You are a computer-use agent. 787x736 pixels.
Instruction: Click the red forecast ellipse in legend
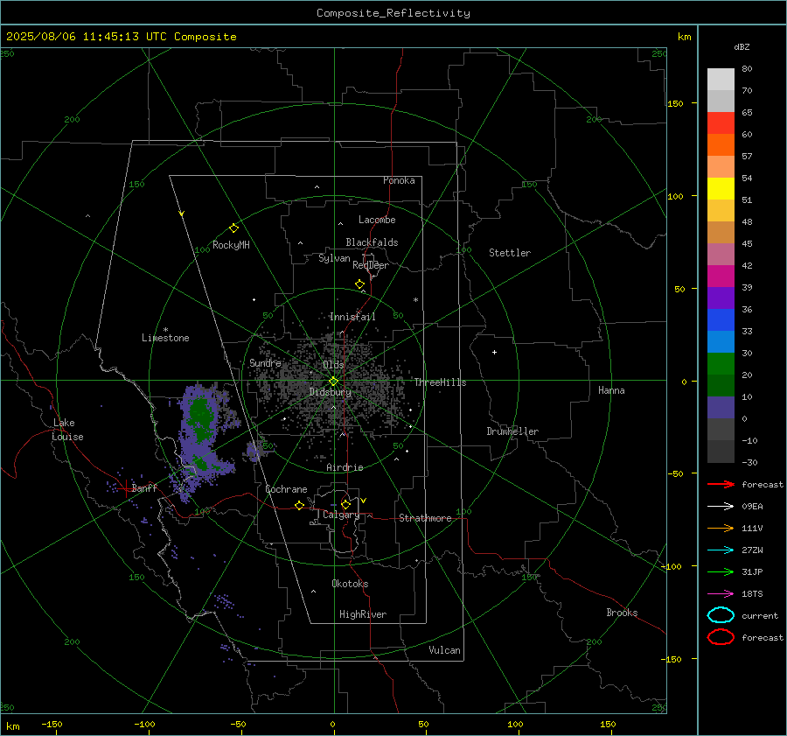coord(721,637)
